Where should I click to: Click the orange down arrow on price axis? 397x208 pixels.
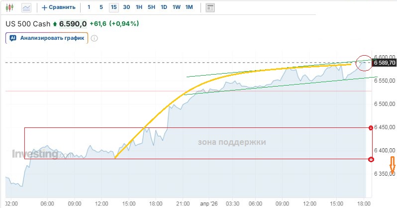click(x=392, y=165)
